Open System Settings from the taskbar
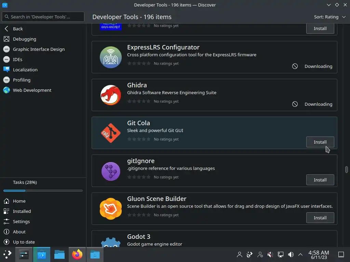 point(24,254)
